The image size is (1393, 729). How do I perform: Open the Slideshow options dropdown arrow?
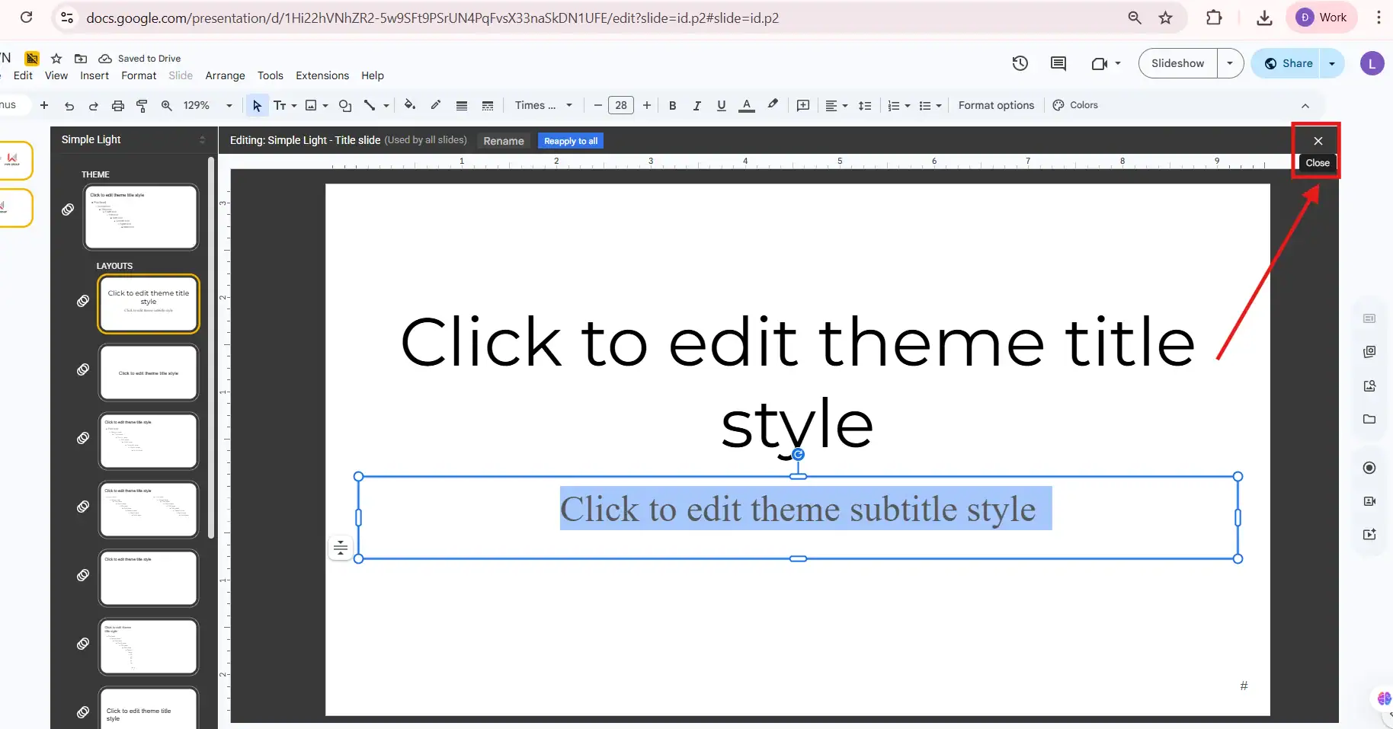coord(1231,63)
